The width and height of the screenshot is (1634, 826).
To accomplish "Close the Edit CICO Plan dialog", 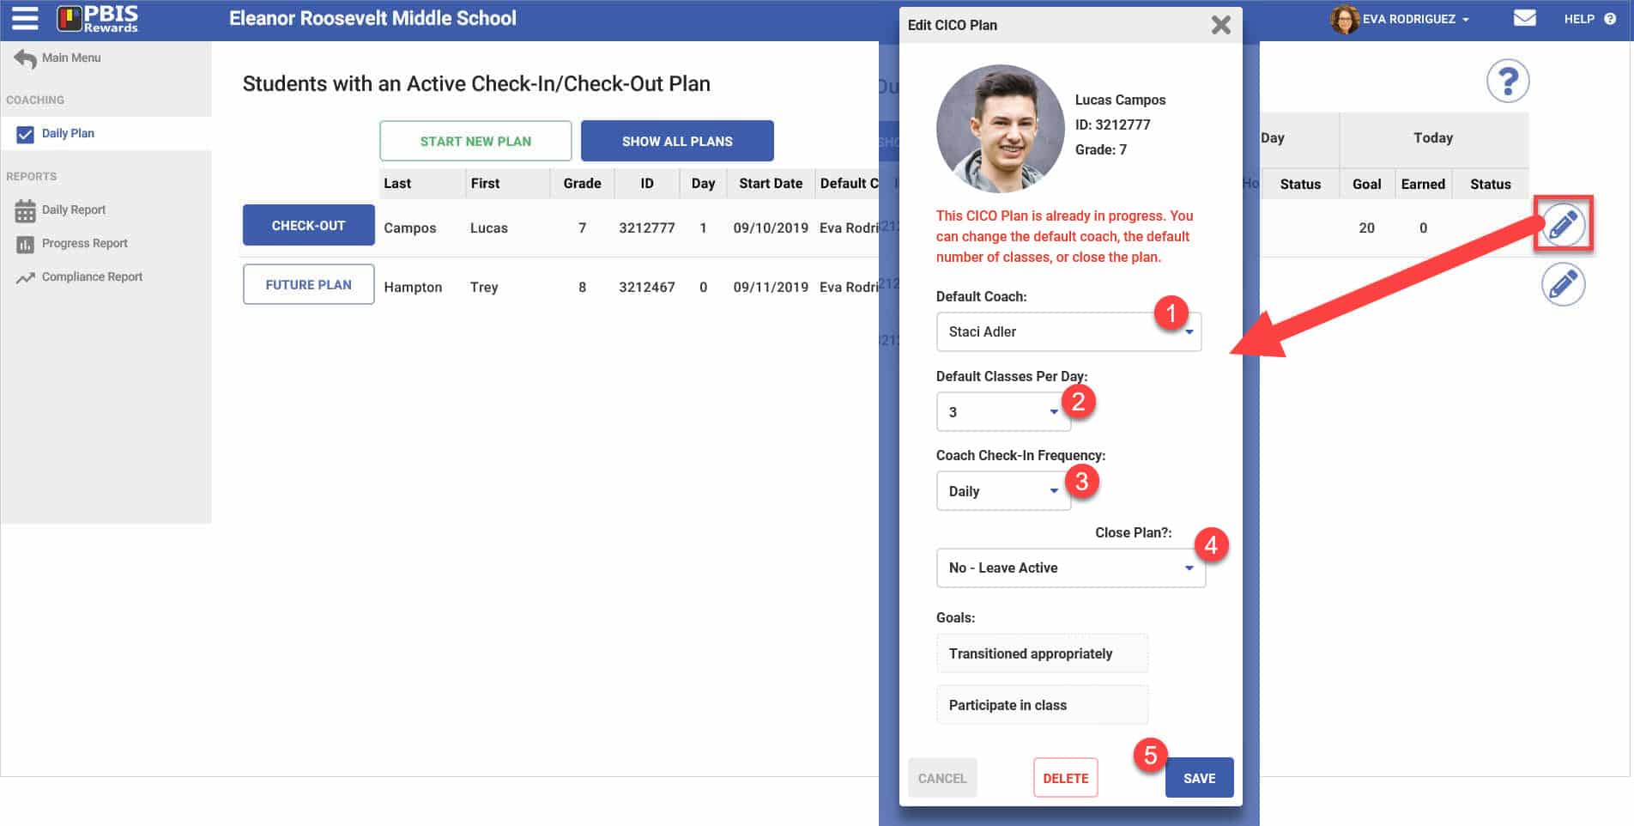I will tap(1220, 25).
